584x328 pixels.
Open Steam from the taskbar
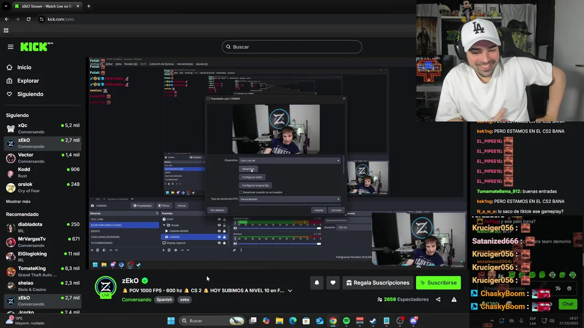coord(373,321)
